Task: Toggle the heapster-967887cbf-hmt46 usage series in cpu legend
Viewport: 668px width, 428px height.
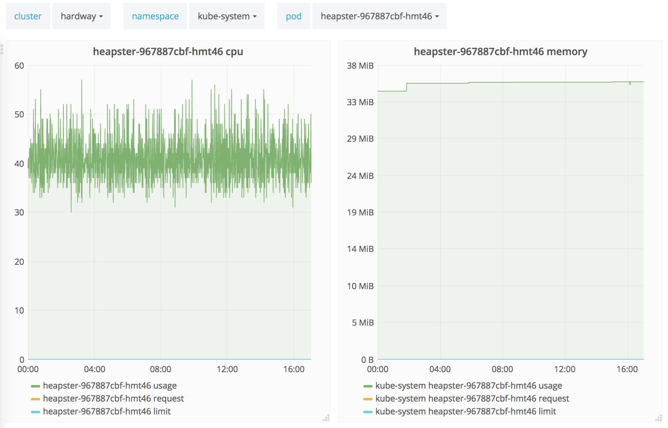Action: pyautogui.click(x=110, y=386)
